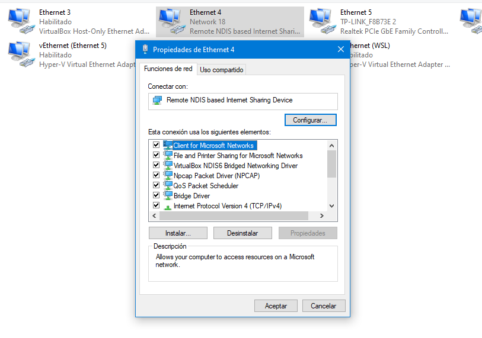The width and height of the screenshot is (482, 338).
Task: Uncheck File and Printer Sharing checkbox
Action: (156, 154)
